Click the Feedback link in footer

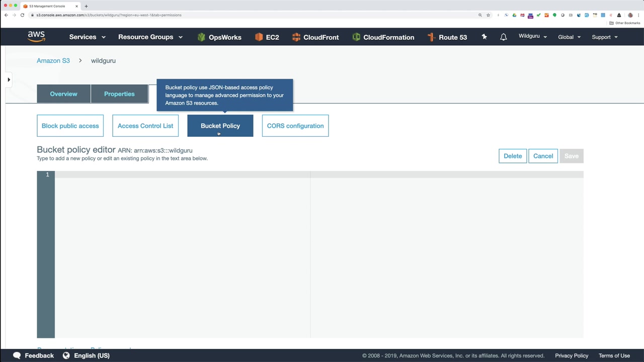tap(39, 355)
